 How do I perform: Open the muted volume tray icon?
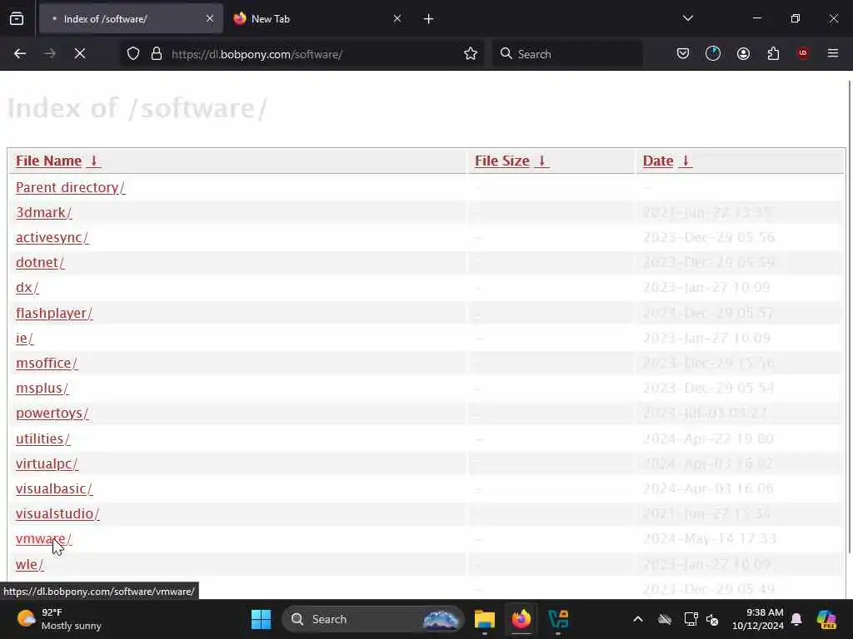point(712,619)
